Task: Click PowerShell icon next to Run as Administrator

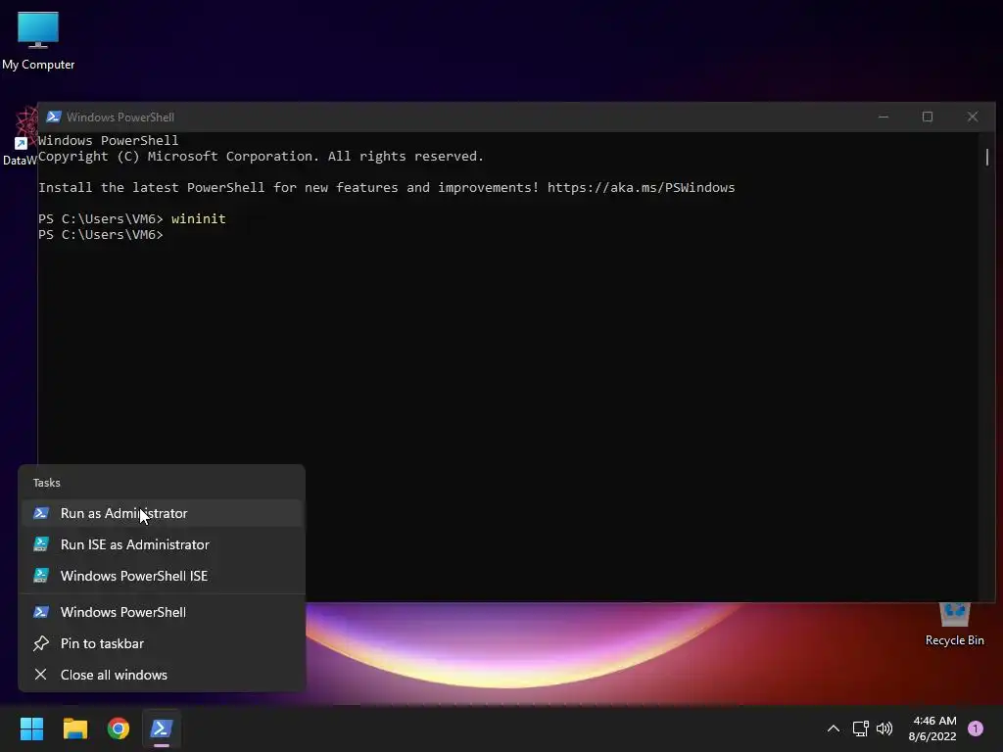Action: (41, 513)
